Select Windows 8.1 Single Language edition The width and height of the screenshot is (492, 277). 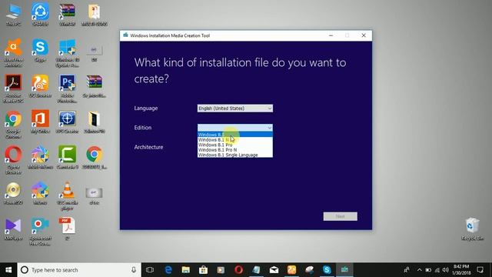tap(235, 155)
